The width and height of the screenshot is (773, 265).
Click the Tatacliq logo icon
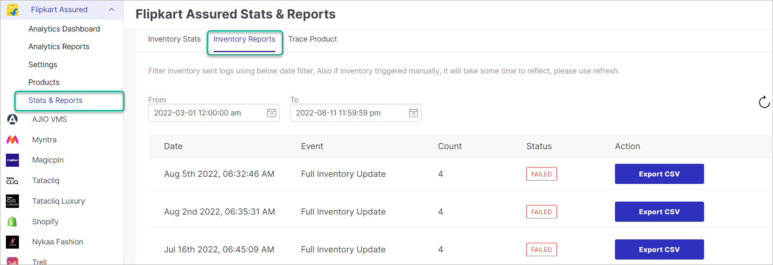point(13,181)
